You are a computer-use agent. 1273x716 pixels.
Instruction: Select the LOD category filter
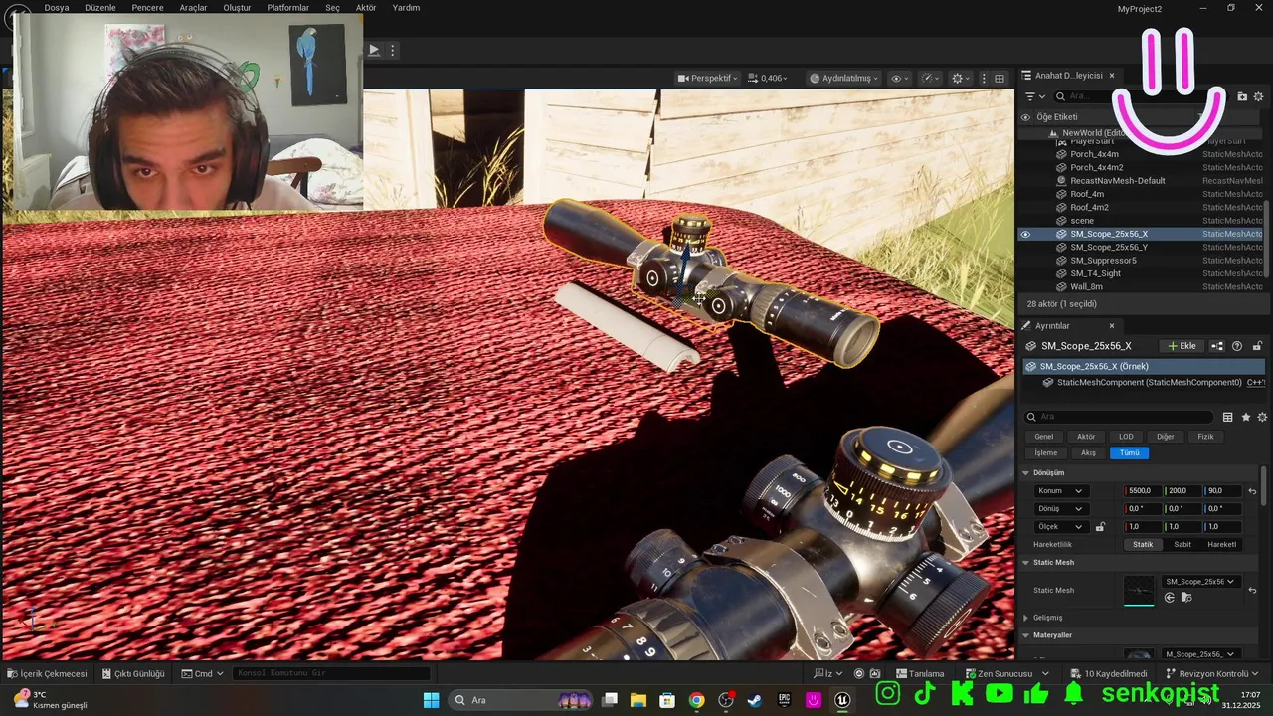click(1126, 437)
